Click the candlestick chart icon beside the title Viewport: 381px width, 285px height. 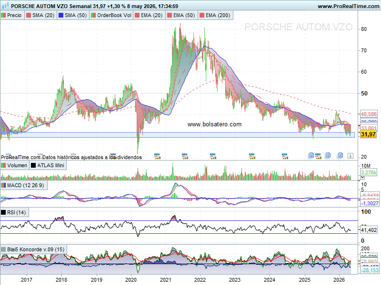[5, 5]
